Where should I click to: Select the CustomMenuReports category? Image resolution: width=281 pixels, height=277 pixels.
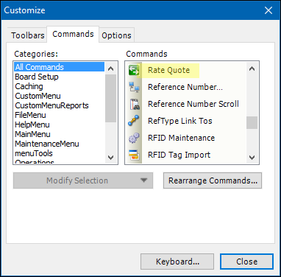click(x=51, y=105)
